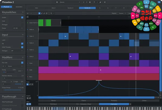The height and width of the screenshot is (110, 162).
Task: Click the power icon at the top right
Action: [x=159, y=2]
